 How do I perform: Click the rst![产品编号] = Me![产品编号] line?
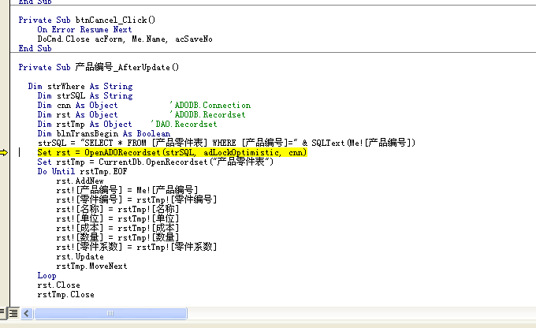click(x=127, y=190)
